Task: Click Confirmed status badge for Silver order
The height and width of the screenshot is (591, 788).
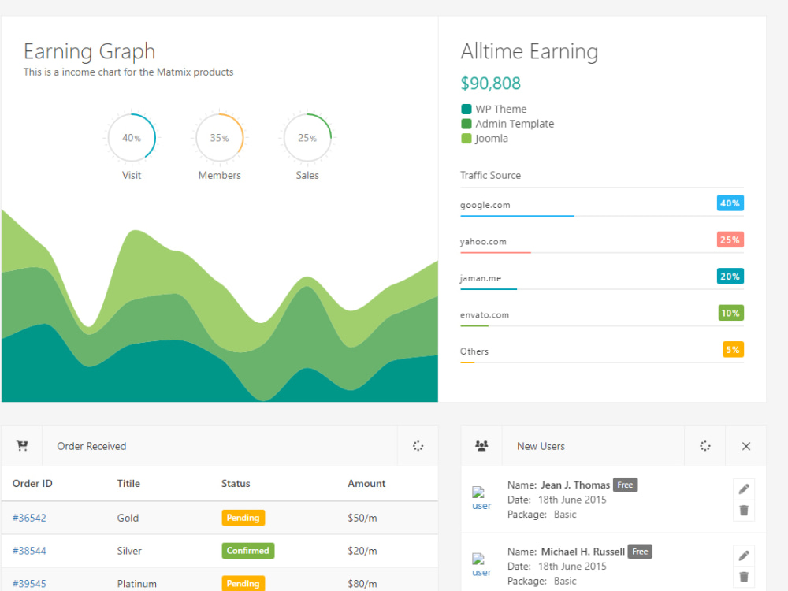Action: click(247, 551)
